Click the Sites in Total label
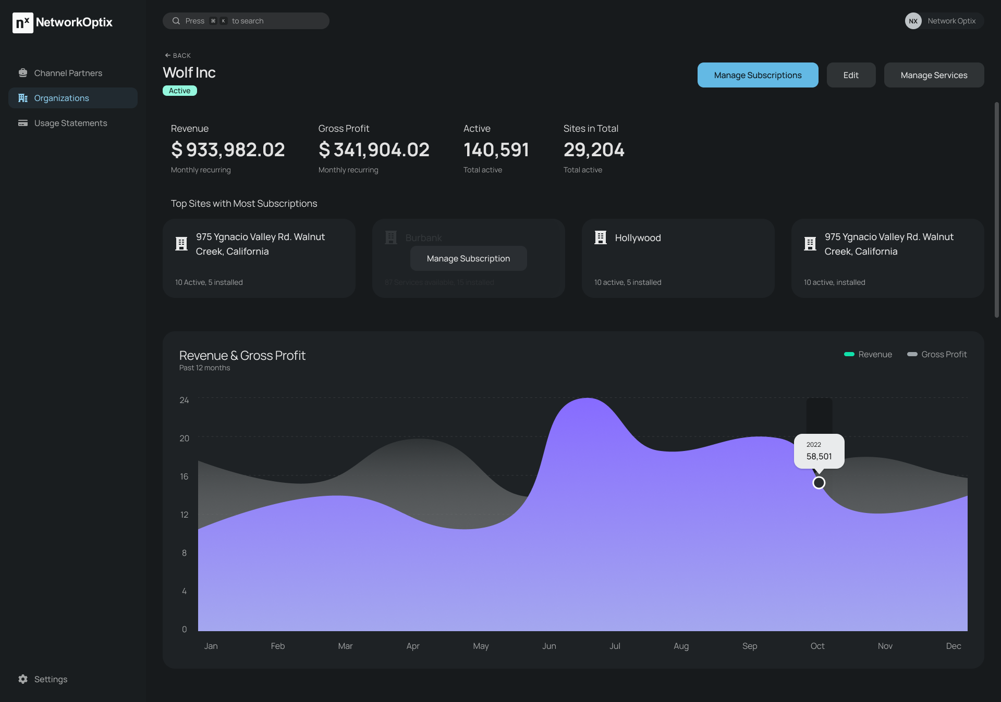Image resolution: width=1001 pixels, height=702 pixels. pyautogui.click(x=591, y=129)
